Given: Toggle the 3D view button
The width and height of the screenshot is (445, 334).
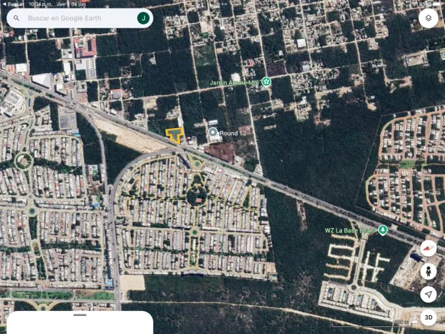Looking at the screenshot, I should pos(428,317).
